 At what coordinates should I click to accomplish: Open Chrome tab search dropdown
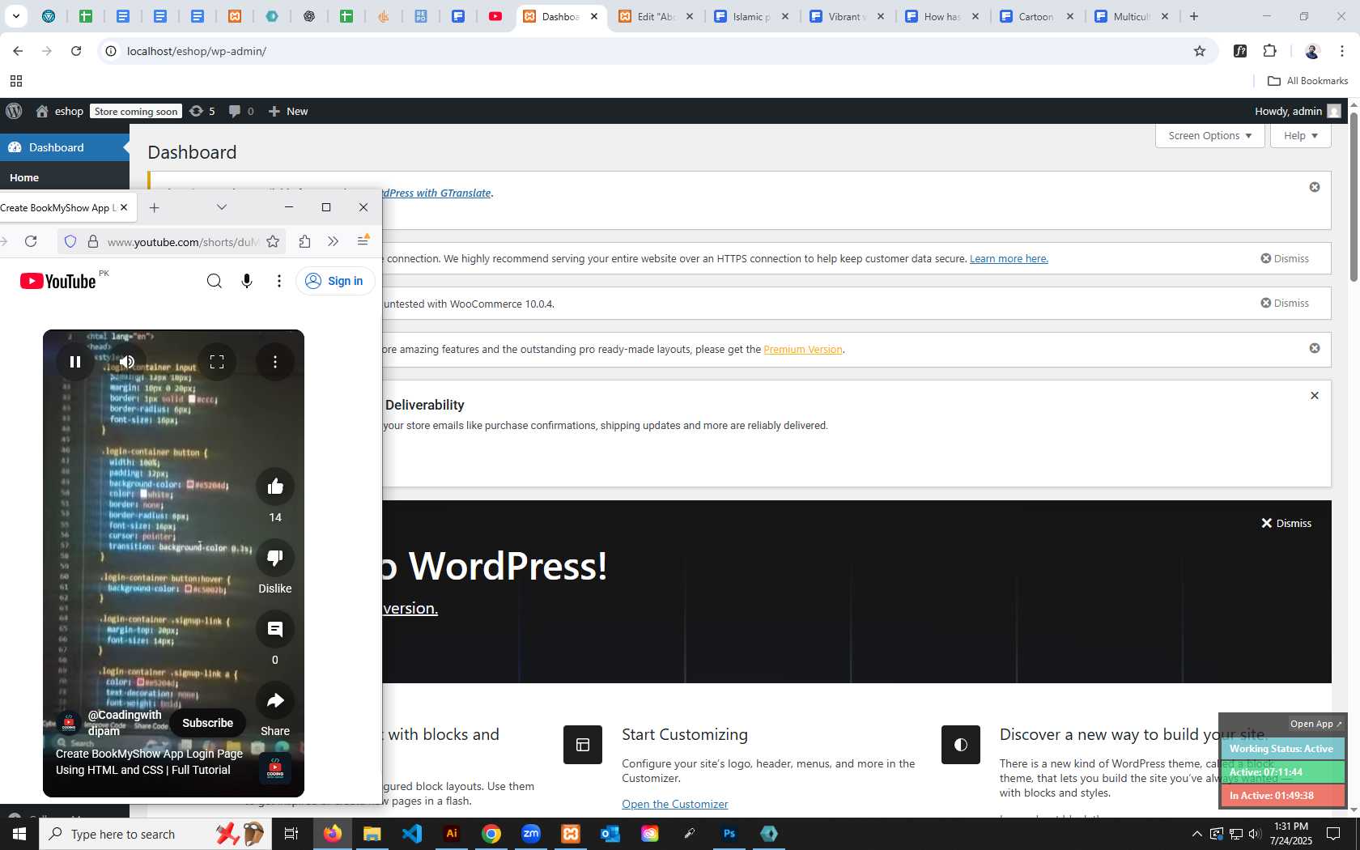[x=16, y=16]
